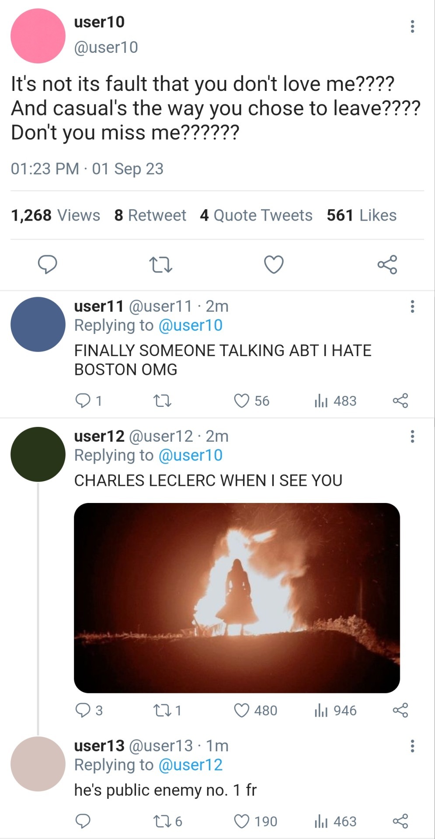Like the main tweet by user10
Viewport: 435px width, 839px height.
tap(274, 264)
